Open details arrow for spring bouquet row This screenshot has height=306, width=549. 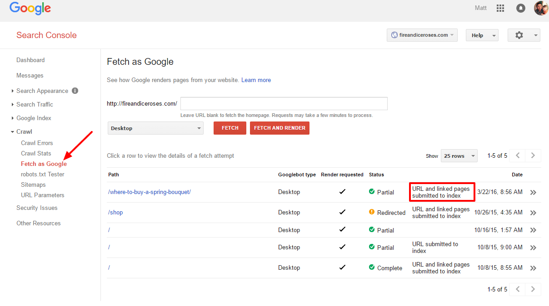[533, 192]
